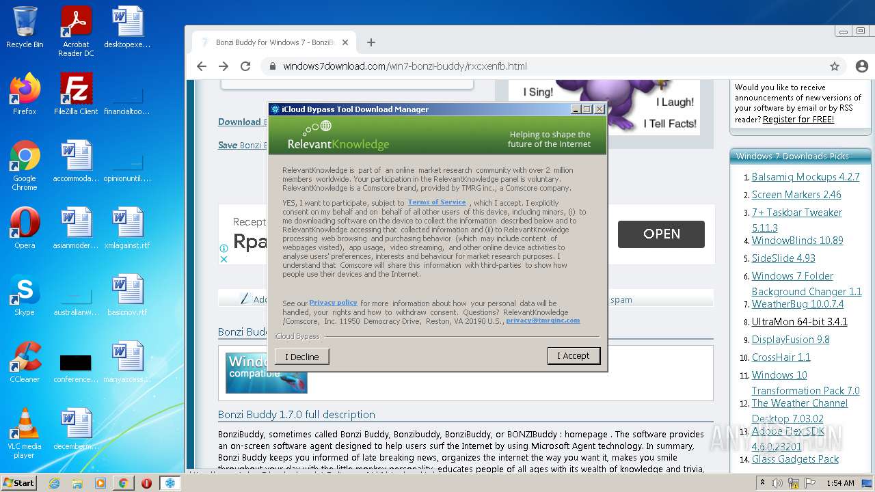Open xmlagainst.rtf desktop file
875x492 pixels.
127,228
